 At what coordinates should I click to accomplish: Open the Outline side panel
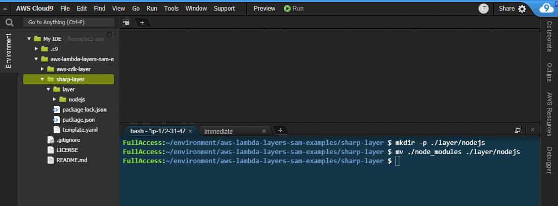tap(549, 72)
